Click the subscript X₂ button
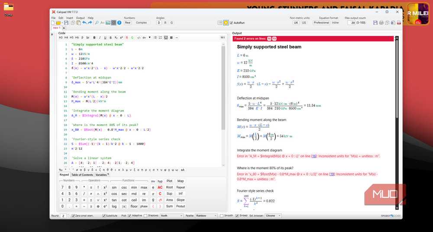 coord(116,38)
